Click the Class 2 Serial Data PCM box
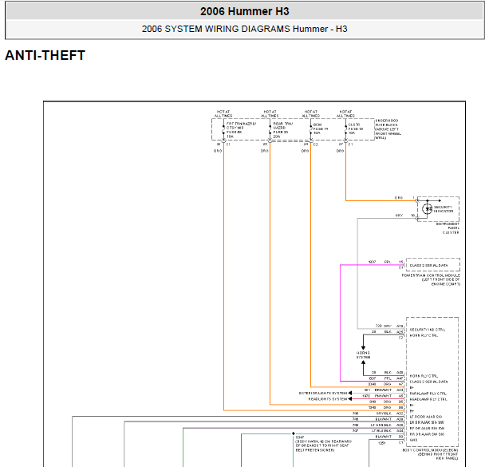The image size is (485, 467). 433,264
